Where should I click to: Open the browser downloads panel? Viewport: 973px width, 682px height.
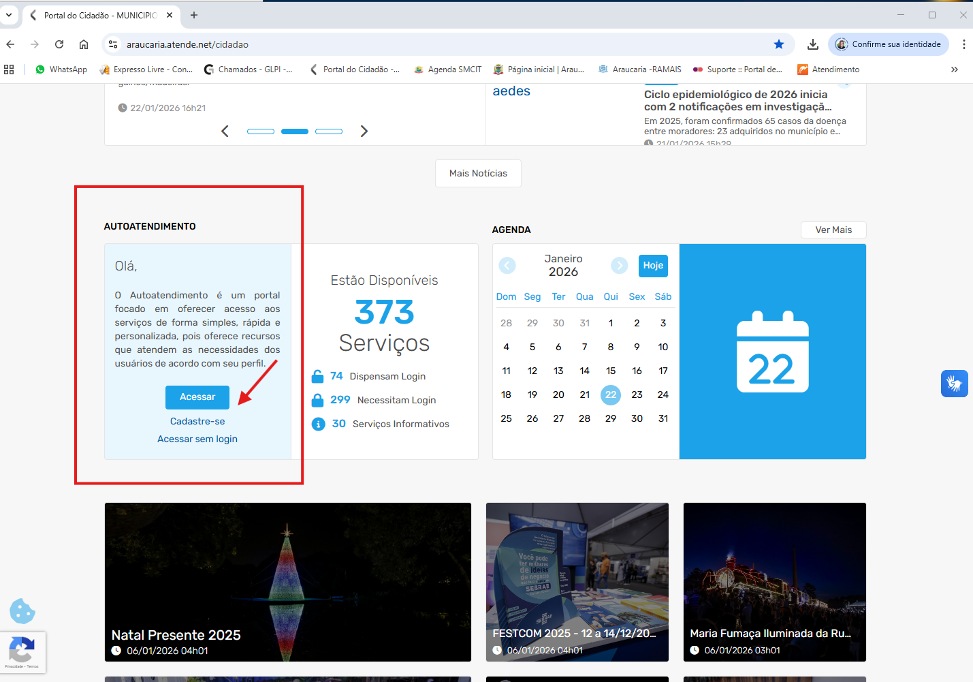(813, 44)
